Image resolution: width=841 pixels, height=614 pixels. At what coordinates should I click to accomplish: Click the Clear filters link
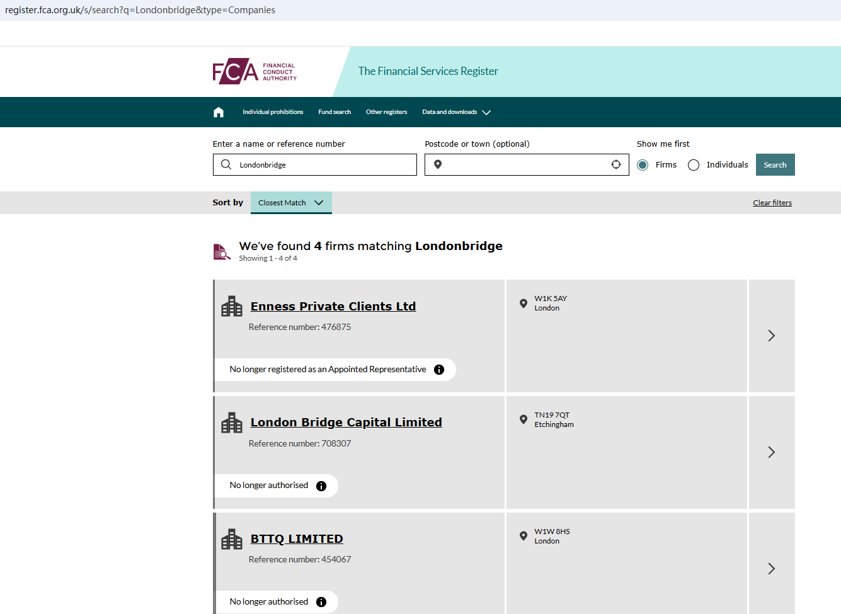click(x=772, y=203)
